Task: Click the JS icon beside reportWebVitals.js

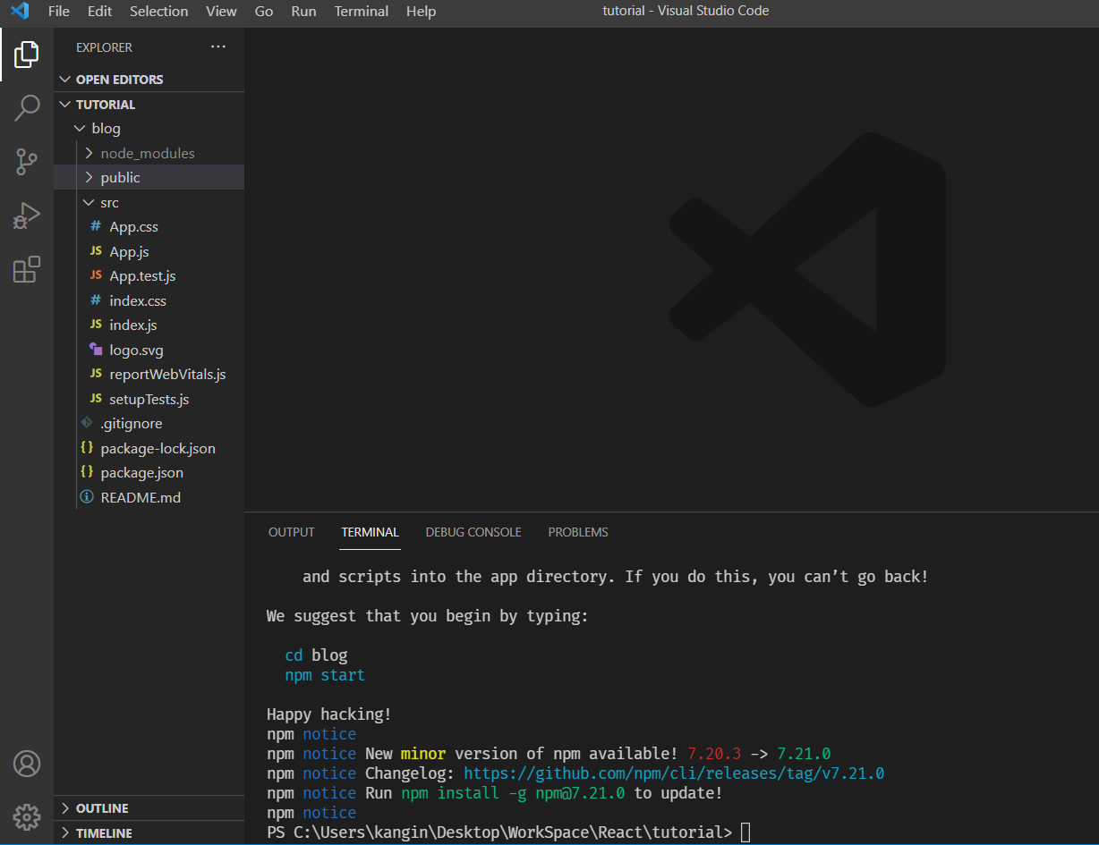Action: point(96,374)
